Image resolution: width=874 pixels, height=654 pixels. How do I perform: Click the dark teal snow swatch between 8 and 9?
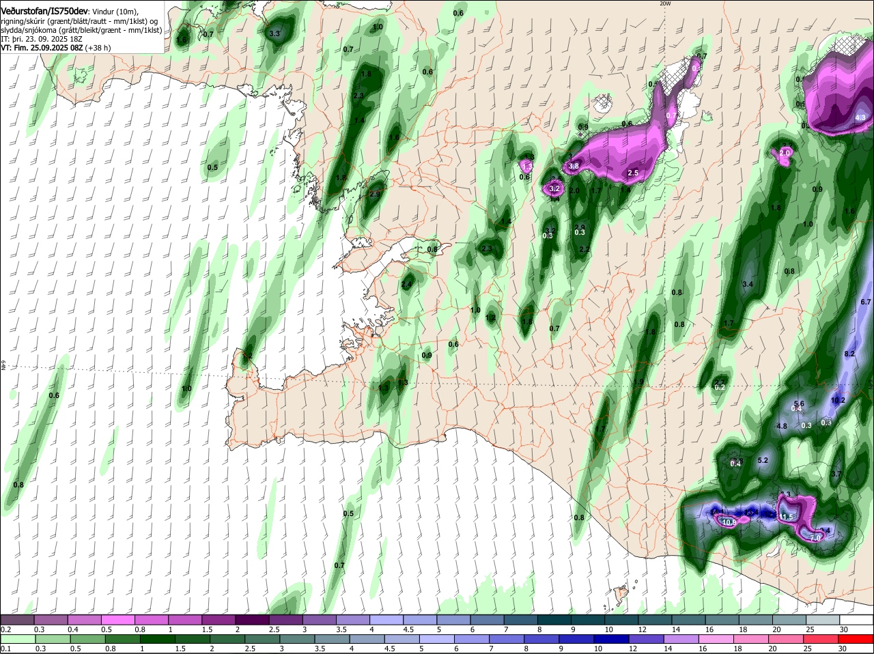tap(554, 619)
